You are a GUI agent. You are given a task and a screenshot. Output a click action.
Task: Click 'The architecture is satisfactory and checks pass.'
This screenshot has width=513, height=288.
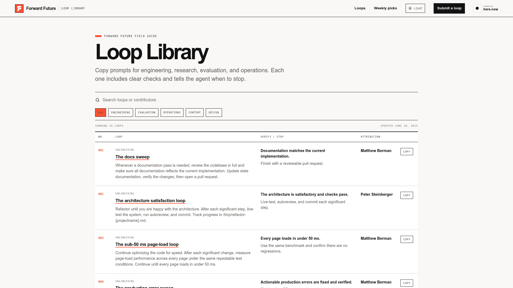[x=305, y=195]
